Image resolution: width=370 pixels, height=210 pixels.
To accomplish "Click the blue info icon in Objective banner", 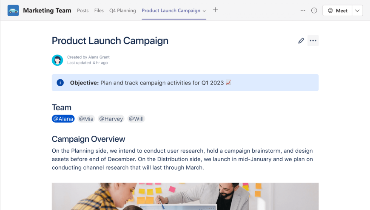I will (60, 83).
